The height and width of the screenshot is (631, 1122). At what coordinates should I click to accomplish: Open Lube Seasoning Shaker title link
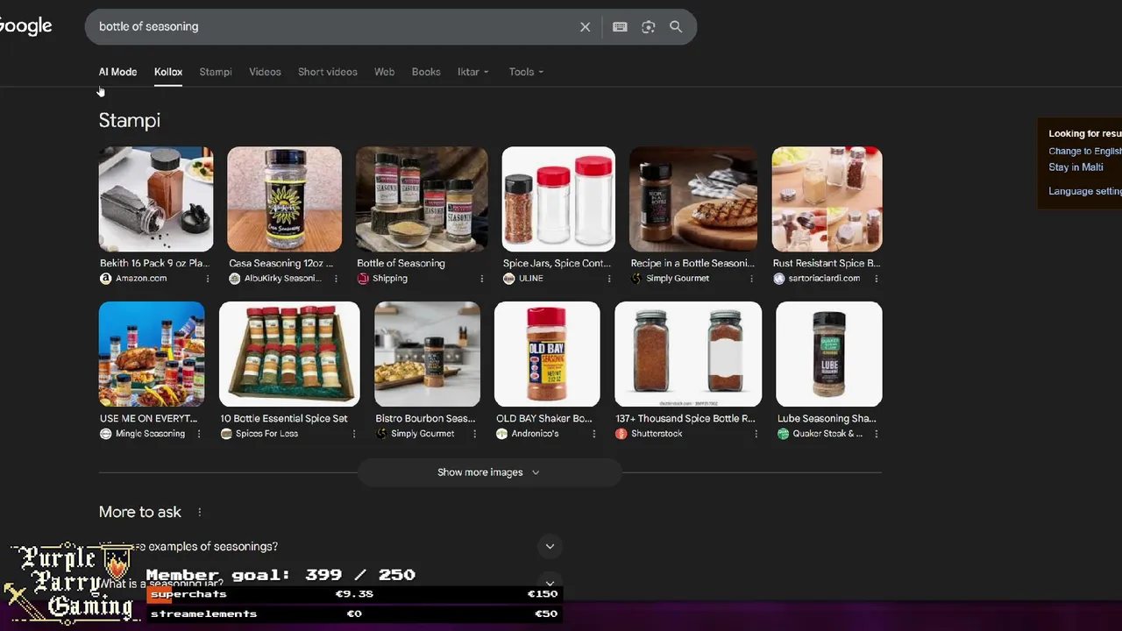tap(827, 418)
